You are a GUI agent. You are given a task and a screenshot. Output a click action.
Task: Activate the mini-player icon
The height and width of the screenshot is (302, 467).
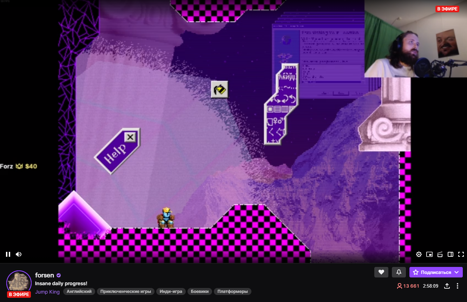coord(429,254)
